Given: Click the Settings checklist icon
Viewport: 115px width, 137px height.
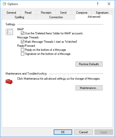Looking at the screenshot, I should [x=9, y=32].
